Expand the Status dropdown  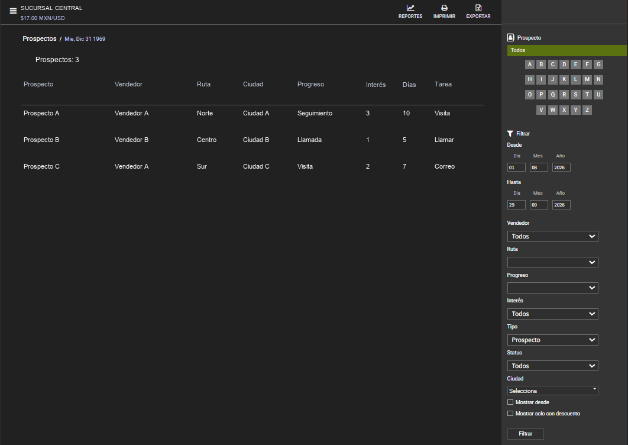(x=553, y=366)
